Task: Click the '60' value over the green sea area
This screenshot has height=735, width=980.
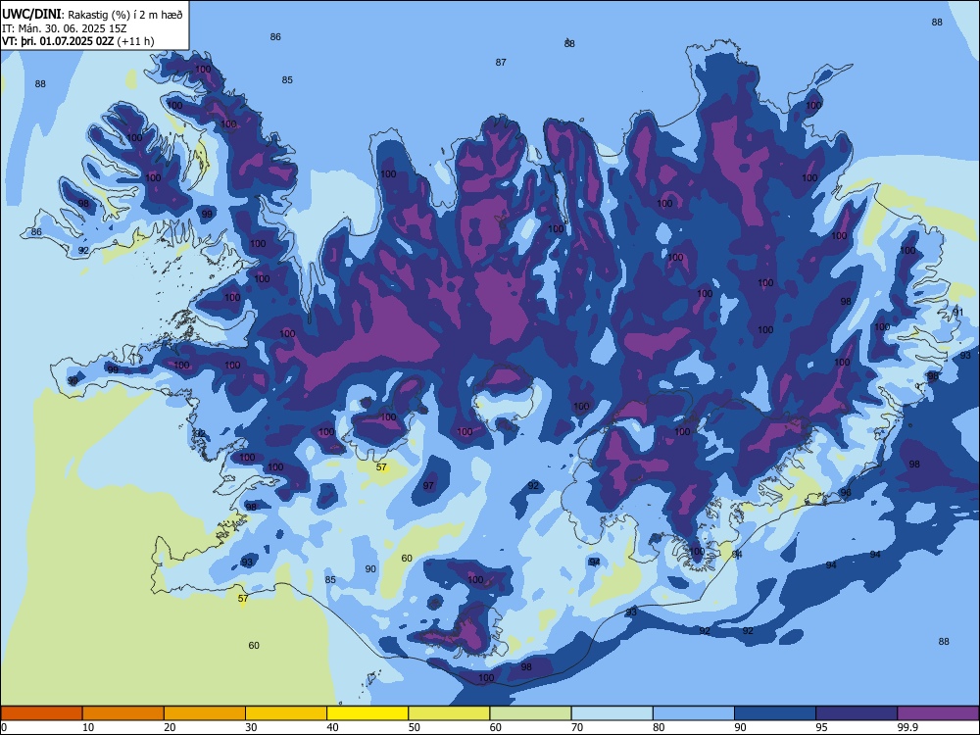Action: [x=254, y=646]
